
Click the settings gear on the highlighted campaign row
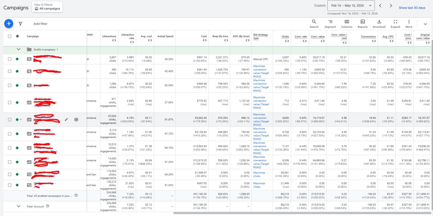[76, 119]
